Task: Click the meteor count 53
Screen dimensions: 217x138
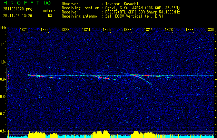Action: [x=50, y=16]
